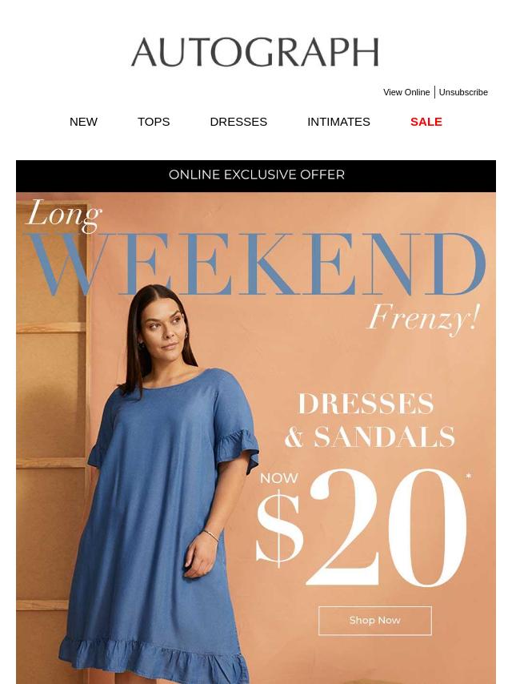Click the large $20 price
This screenshot has width=512, height=684.
click(x=362, y=528)
